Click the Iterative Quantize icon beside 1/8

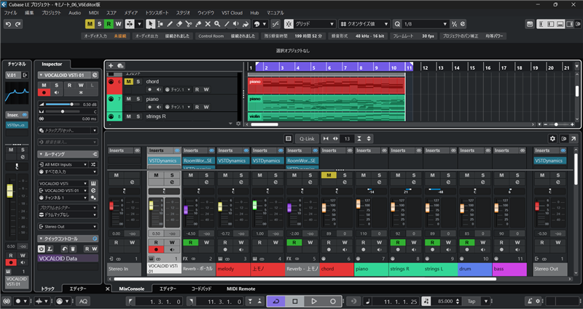454,24
